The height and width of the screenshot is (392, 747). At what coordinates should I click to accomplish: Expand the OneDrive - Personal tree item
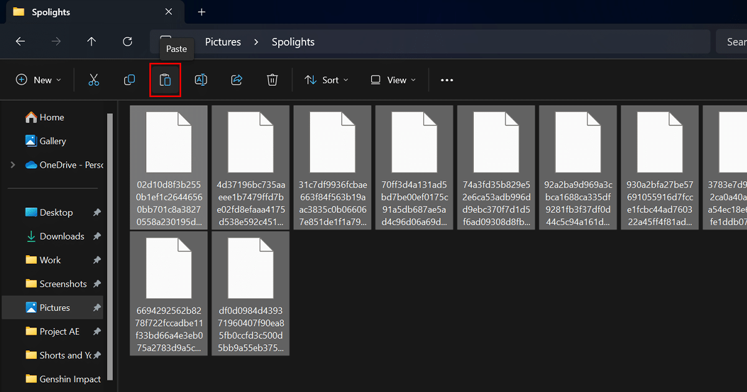(12, 165)
